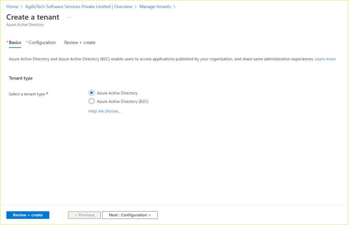
Task: Open the ellipsis menu beside Create a tenant
Action: (69, 17)
